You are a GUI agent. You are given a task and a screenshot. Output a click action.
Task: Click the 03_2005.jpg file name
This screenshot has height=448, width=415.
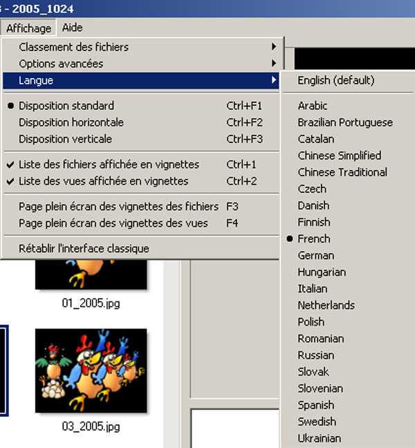(91, 427)
